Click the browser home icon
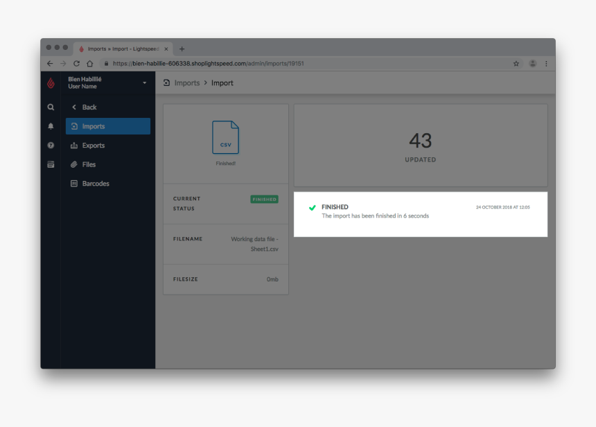This screenshot has height=427, width=596. point(89,64)
